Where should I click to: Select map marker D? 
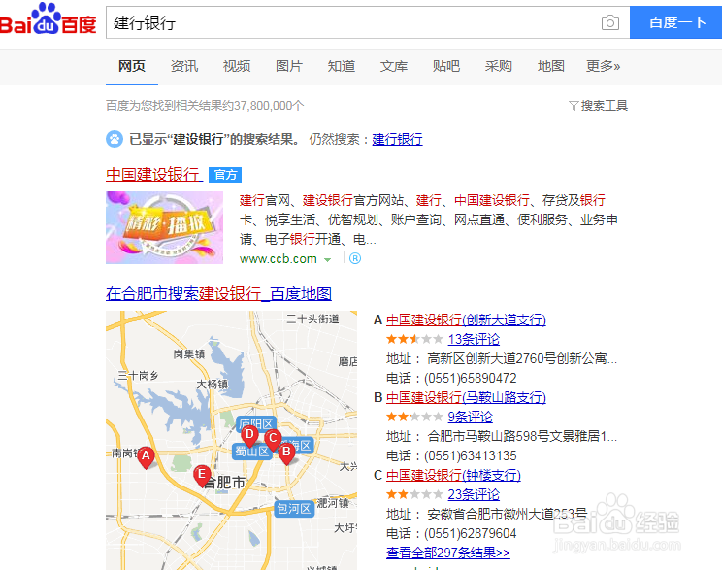[x=249, y=436]
